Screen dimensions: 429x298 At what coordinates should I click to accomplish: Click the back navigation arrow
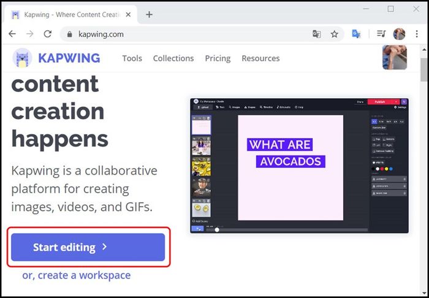(12, 34)
